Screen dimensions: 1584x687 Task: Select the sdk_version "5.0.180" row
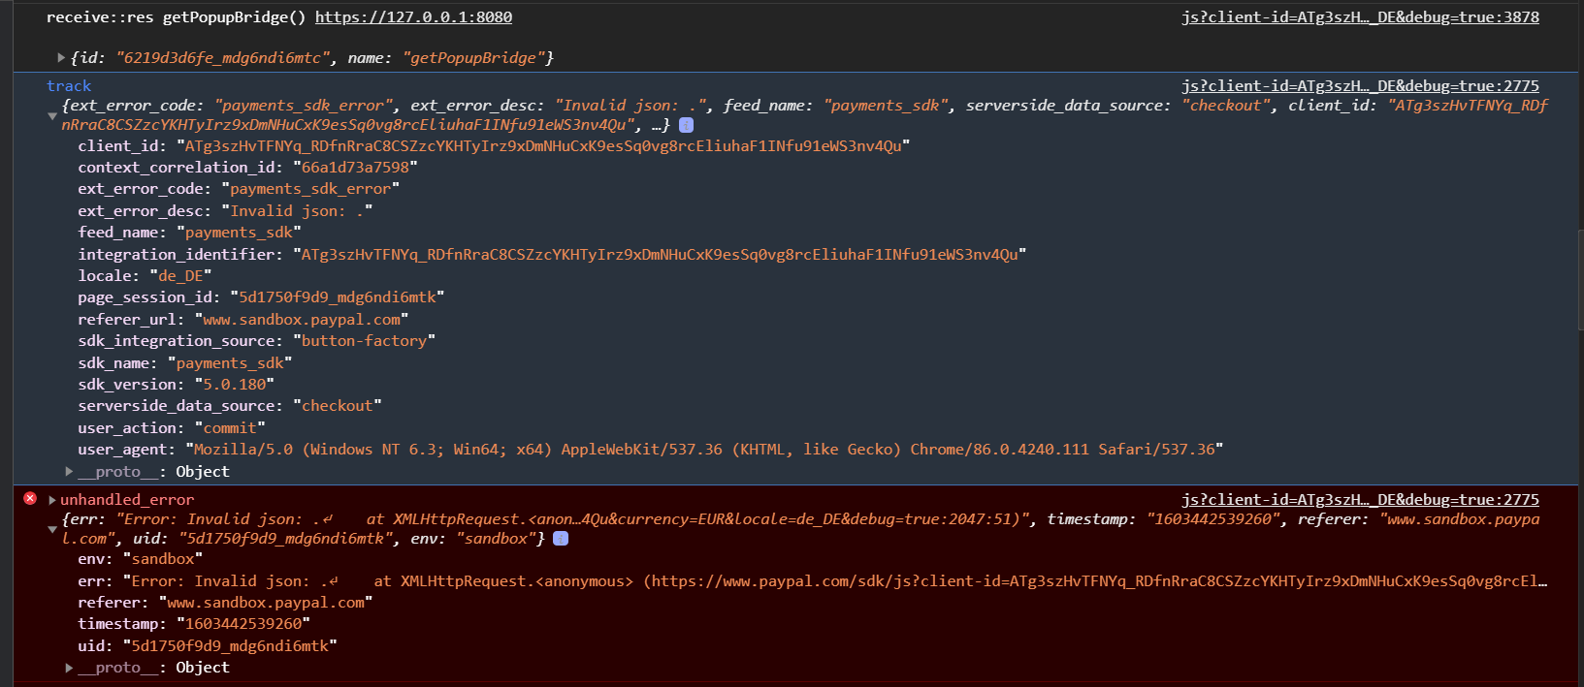[176, 385]
